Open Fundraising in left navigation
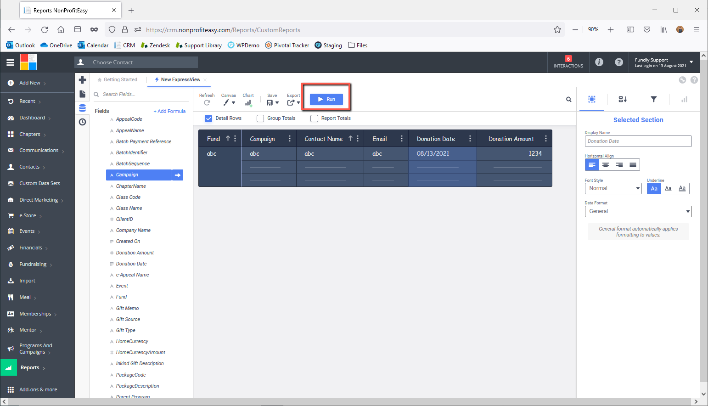 point(33,264)
